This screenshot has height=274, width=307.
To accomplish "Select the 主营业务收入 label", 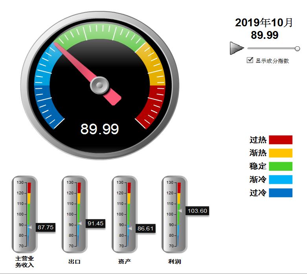I will coord(25,262).
